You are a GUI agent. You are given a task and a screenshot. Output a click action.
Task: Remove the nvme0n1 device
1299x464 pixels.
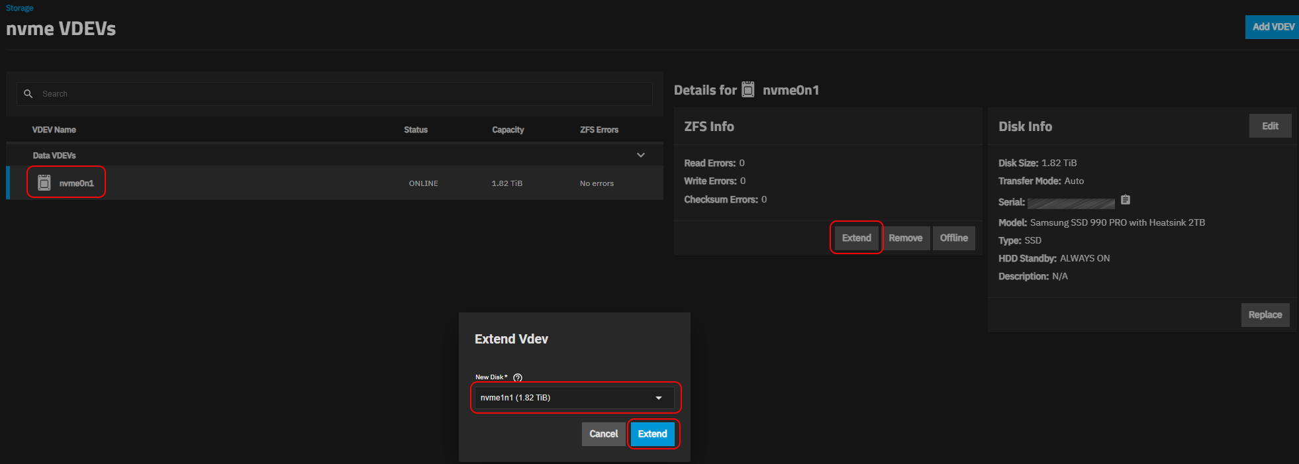(905, 238)
